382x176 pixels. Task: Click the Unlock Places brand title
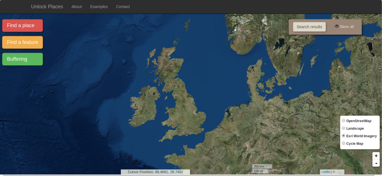47,7
